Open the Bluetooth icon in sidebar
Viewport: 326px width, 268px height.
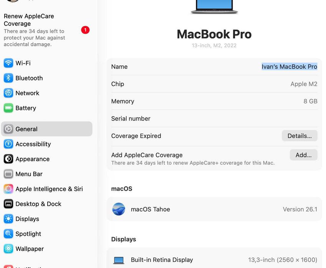(x=8, y=78)
